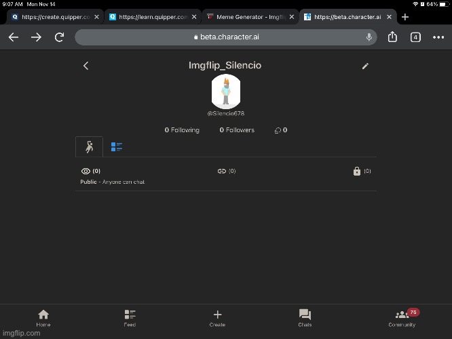Click the pencil edit profile icon

pos(365,66)
